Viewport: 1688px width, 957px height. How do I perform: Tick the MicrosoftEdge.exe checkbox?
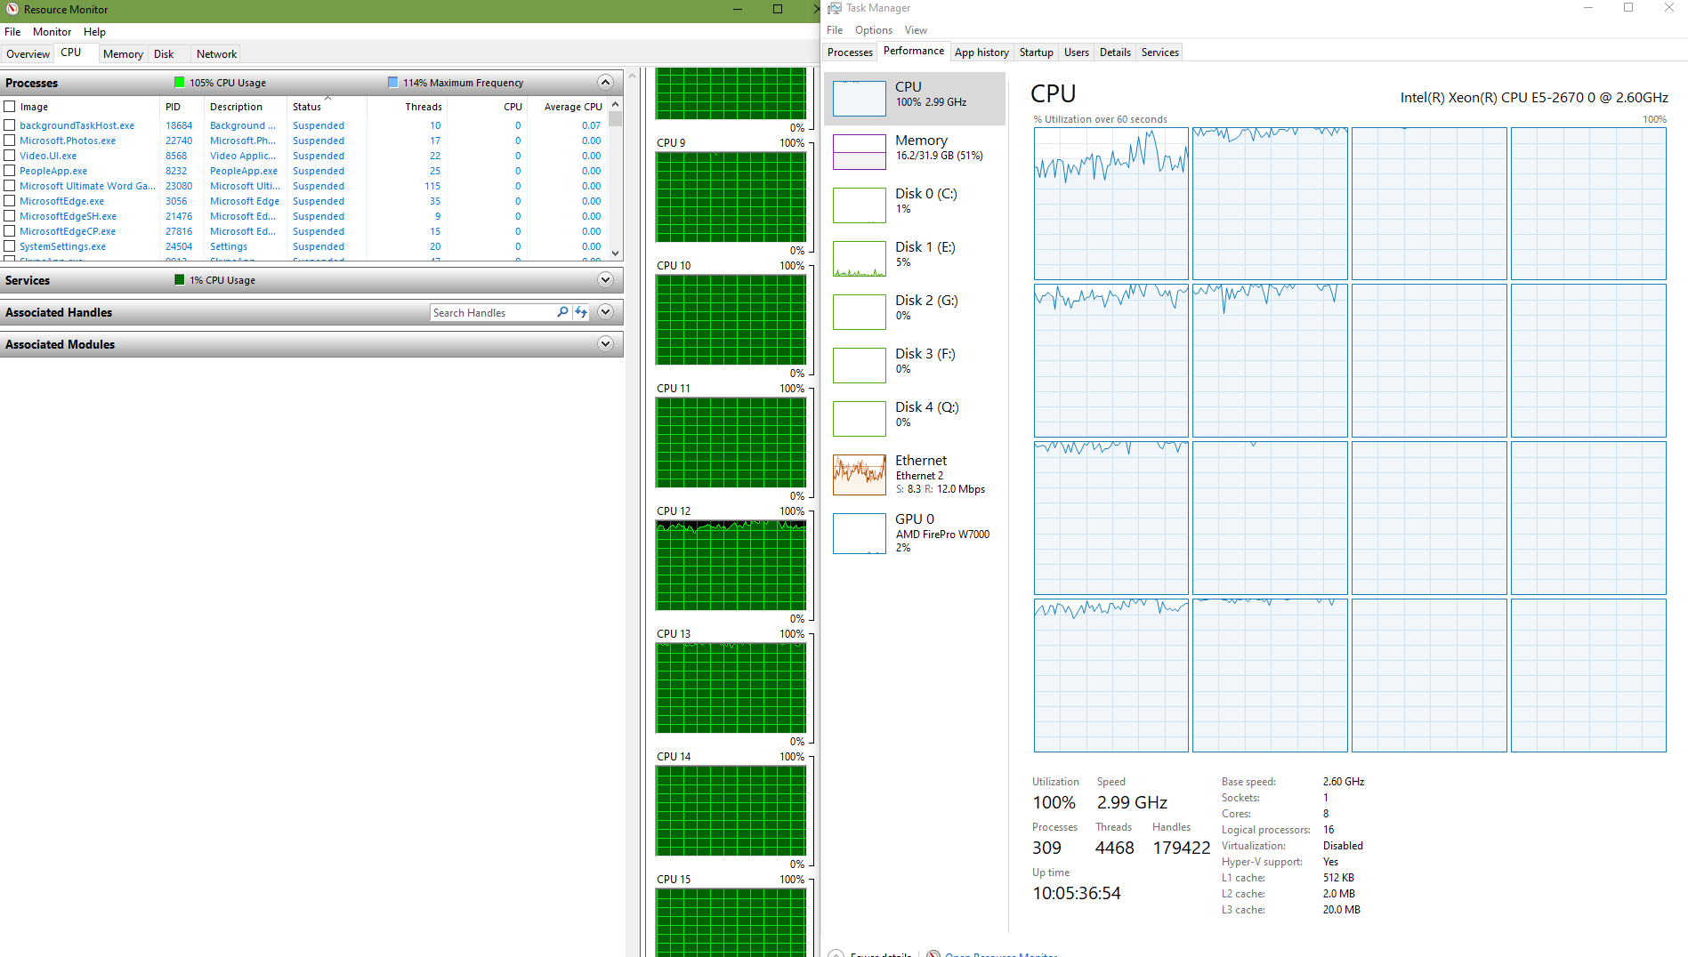(10, 201)
